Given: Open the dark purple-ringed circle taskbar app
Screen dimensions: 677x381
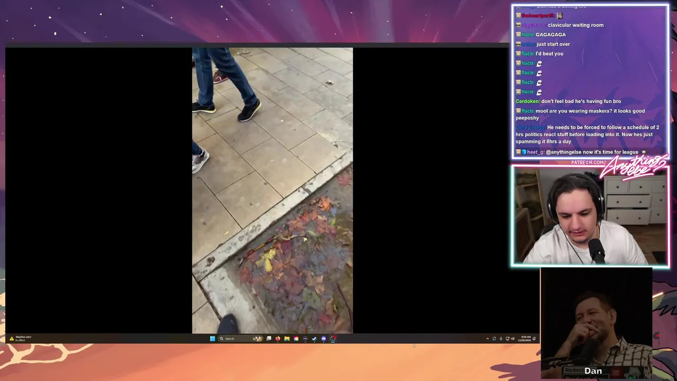Looking at the screenshot, I should (x=305, y=339).
